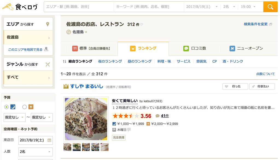Click the map pin icon beside エリアから探す

(48, 24)
